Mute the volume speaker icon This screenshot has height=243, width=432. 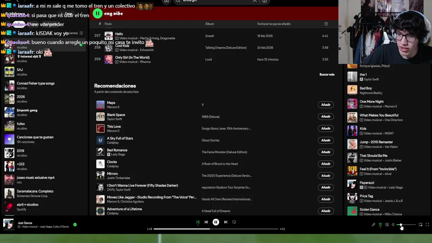click(x=393, y=225)
